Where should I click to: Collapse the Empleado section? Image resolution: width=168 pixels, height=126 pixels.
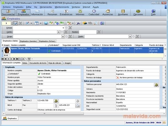[x=4, y=67]
